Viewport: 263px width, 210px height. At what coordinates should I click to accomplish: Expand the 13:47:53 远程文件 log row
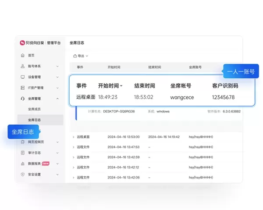tap(73, 147)
